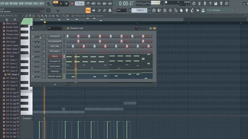Toggle PAT/SONG mode switch
Viewport: 248px width, 139px height.
tap(55, 3)
